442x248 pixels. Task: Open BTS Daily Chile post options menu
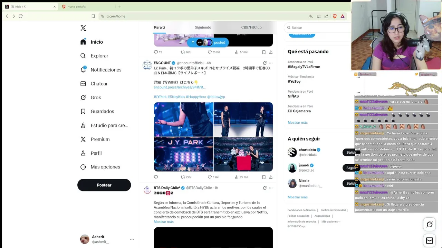(x=271, y=188)
